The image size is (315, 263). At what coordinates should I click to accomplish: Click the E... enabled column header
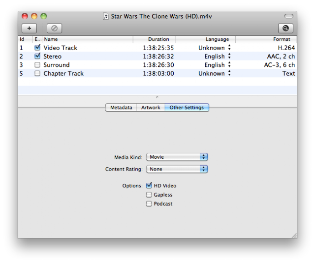click(37, 39)
